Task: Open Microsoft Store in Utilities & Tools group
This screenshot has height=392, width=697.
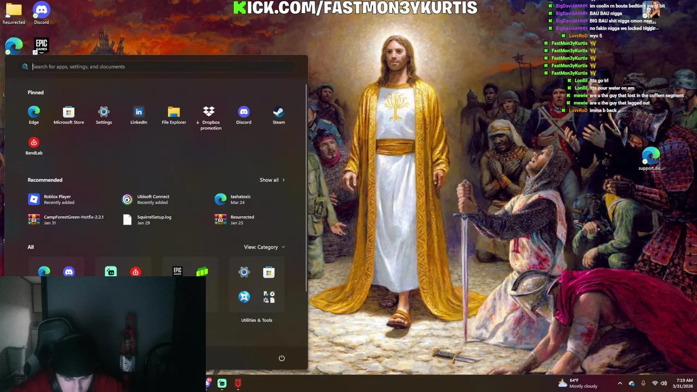Action: [x=268, y=272]
